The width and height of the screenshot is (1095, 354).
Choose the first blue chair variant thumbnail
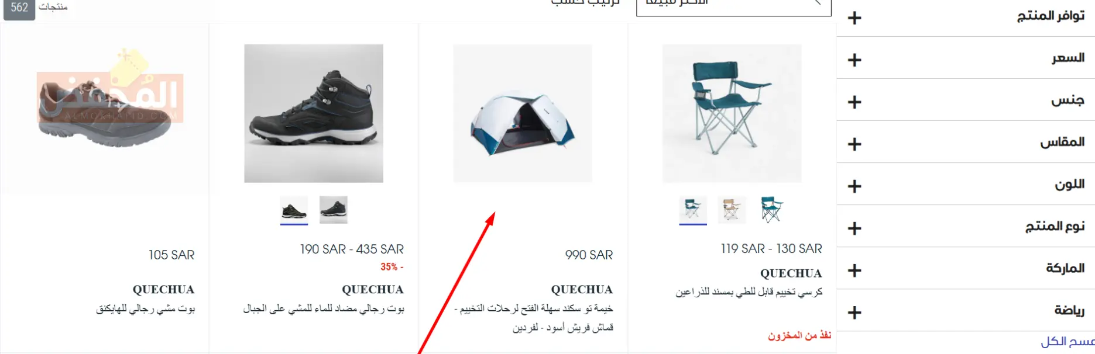click(x=692, y=210)
